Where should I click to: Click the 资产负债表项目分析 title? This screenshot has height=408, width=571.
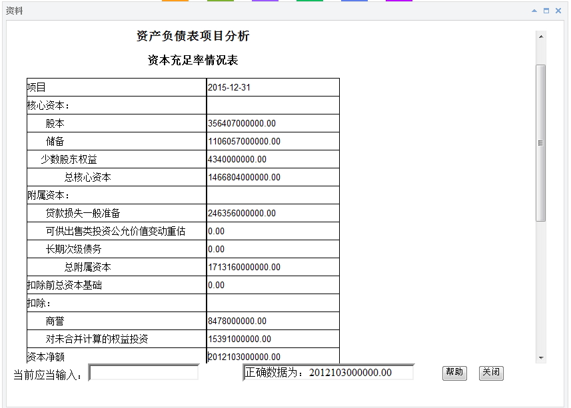[193, 36]
